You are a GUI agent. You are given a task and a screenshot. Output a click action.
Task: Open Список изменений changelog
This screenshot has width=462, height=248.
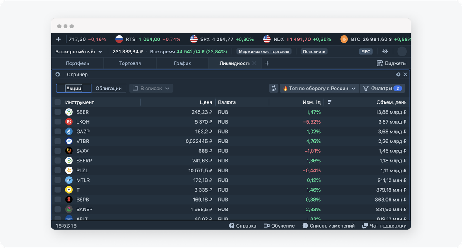point(329,226)
